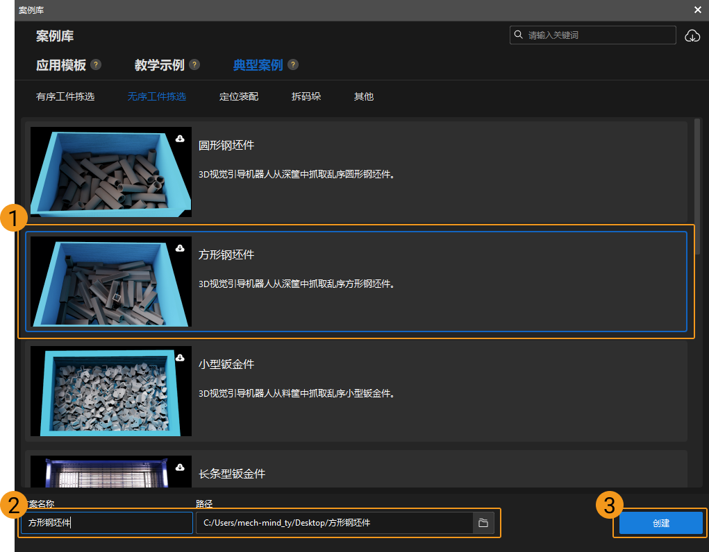Open the folder browser beside the path field

(483, 523)
